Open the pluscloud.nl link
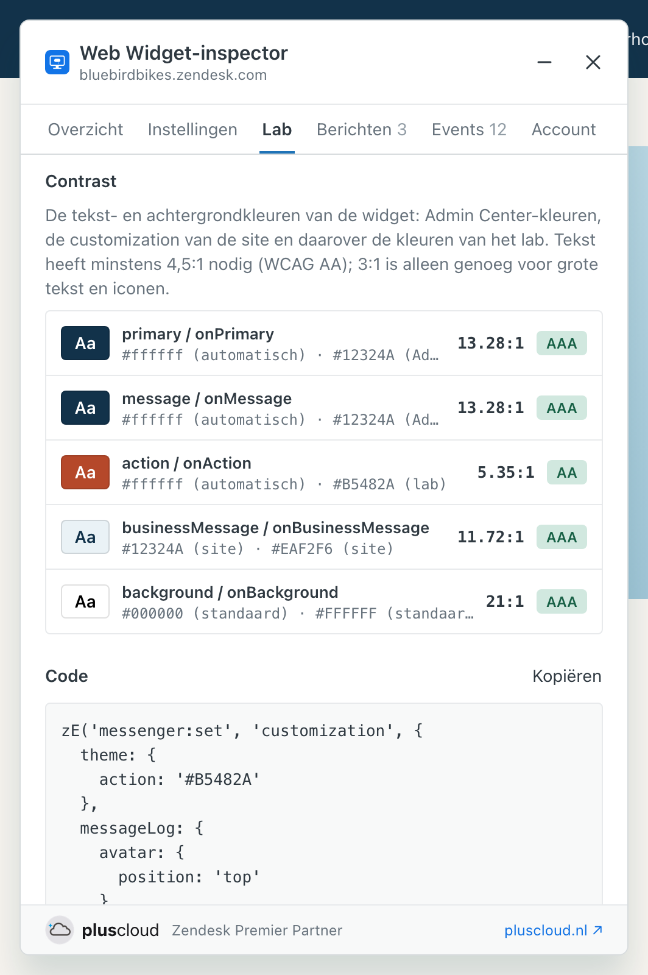 tap(554, 931)
